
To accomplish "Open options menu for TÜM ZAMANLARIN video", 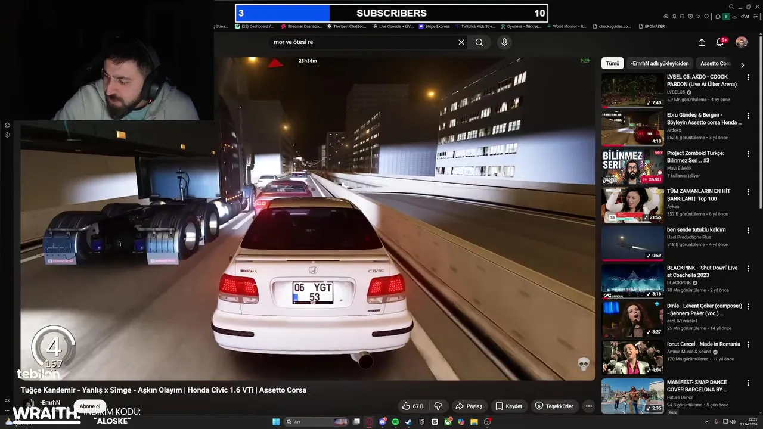I will click(748, 192).
